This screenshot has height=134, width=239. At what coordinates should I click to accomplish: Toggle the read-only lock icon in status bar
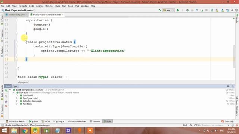[x=229, y=125]
